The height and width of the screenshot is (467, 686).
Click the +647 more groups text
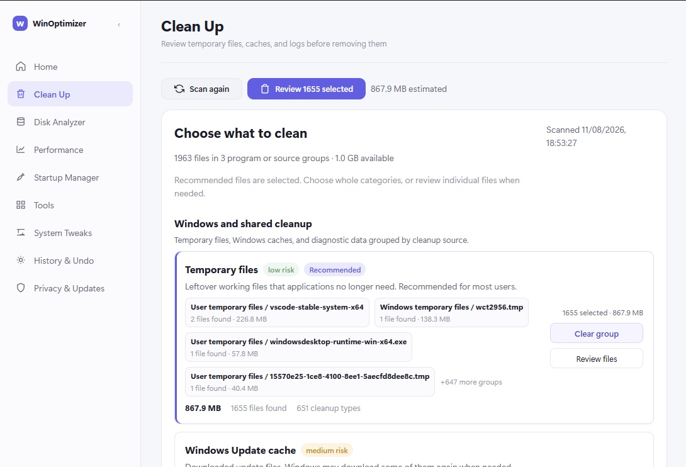(471, 382)
